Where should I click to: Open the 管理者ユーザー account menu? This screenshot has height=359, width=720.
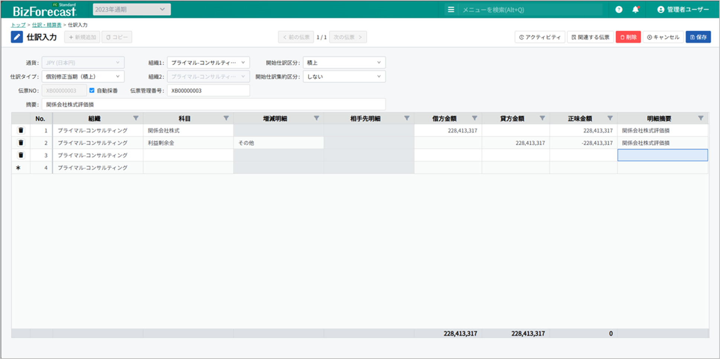(x=683, y=10)
